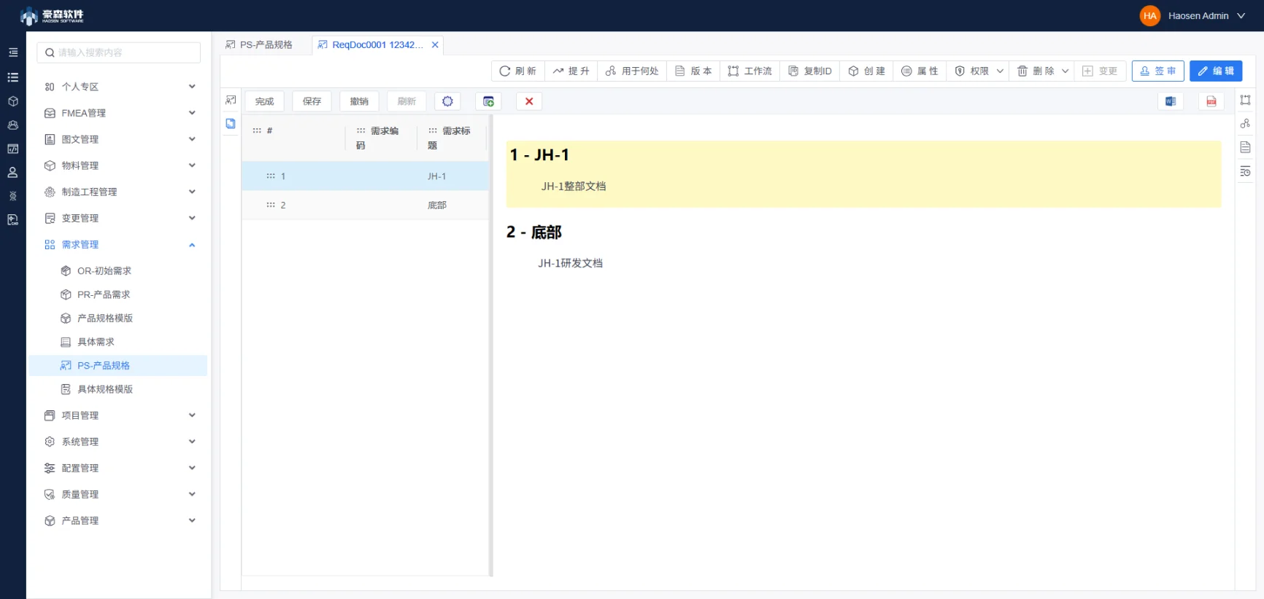Open 具体规格模版 menu item
This screenshot has width=1264, height=599.
click(118, 389)
